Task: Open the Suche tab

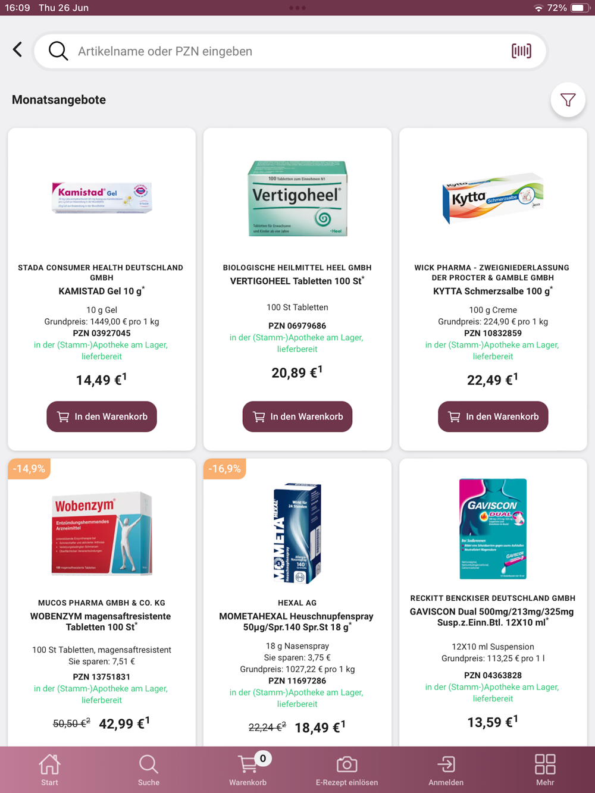Action: (149, 770)
